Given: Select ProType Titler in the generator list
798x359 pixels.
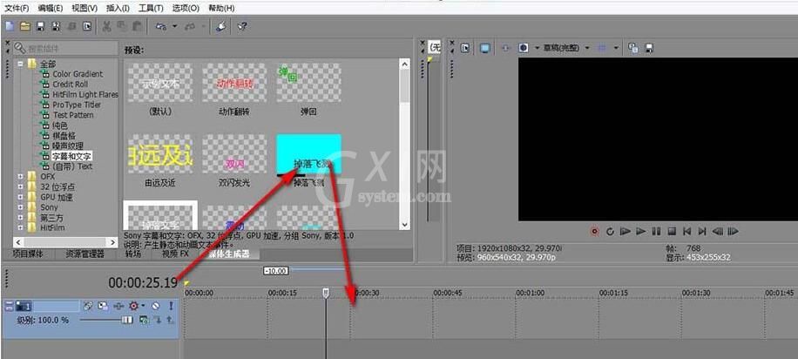Looking at the screenshot, I should [77, 105].
